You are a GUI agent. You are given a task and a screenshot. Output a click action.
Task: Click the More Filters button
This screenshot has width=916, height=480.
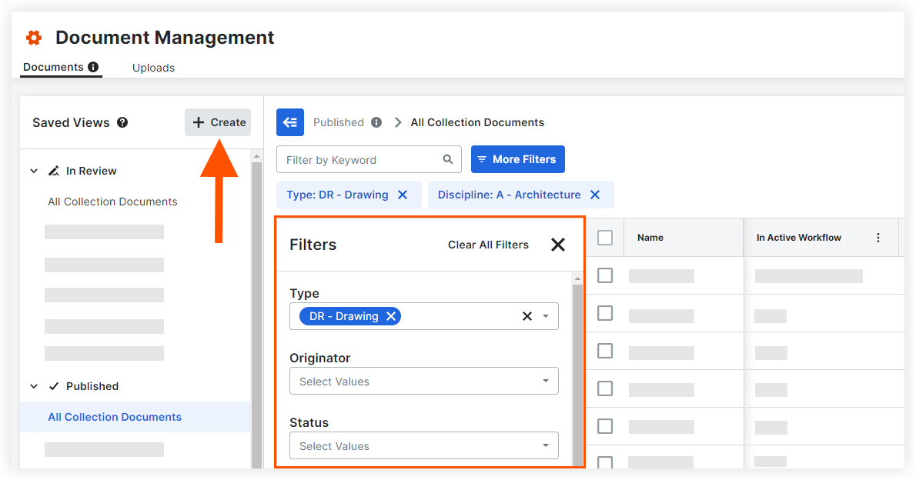click(517, 159)
